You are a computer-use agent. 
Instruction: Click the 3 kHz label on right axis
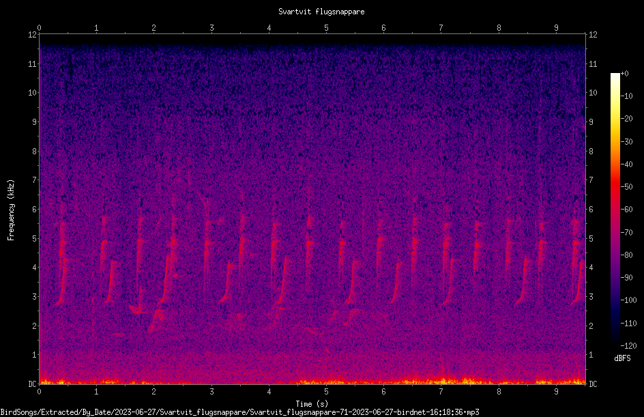[591, 297]
